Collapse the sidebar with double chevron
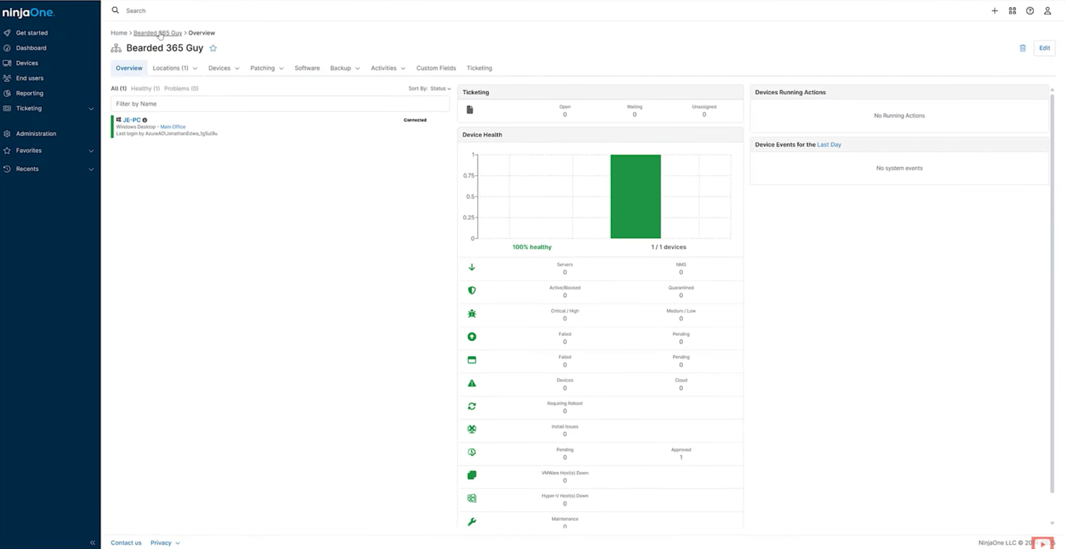Image resolution: width=1065 pixels, height=549 pixels. [x=92, y=543]
